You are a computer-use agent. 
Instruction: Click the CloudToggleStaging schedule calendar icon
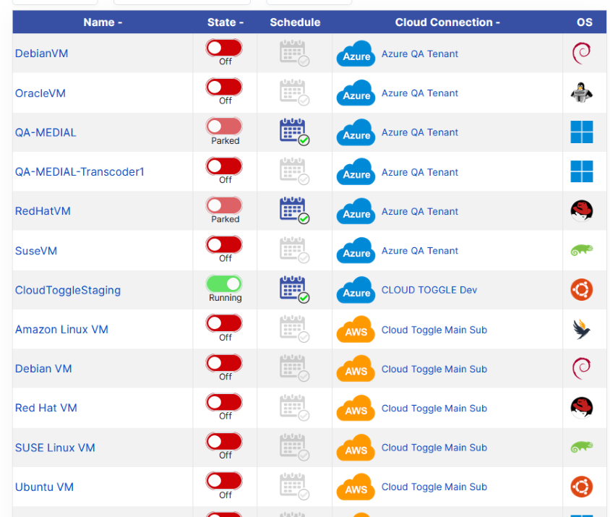[293, 289]
